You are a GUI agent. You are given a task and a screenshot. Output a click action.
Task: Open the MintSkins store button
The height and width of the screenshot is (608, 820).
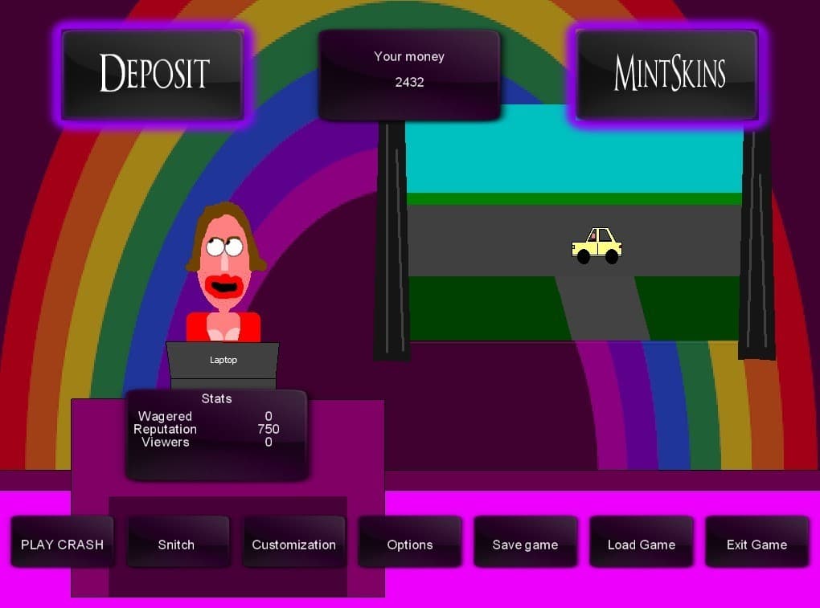(x=666, y=74)
